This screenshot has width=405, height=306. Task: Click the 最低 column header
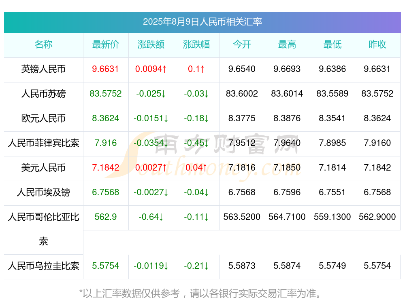click(x=333, y=44)
